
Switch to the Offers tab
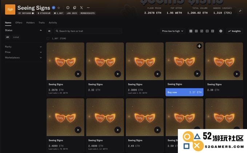tap(19, 22)
